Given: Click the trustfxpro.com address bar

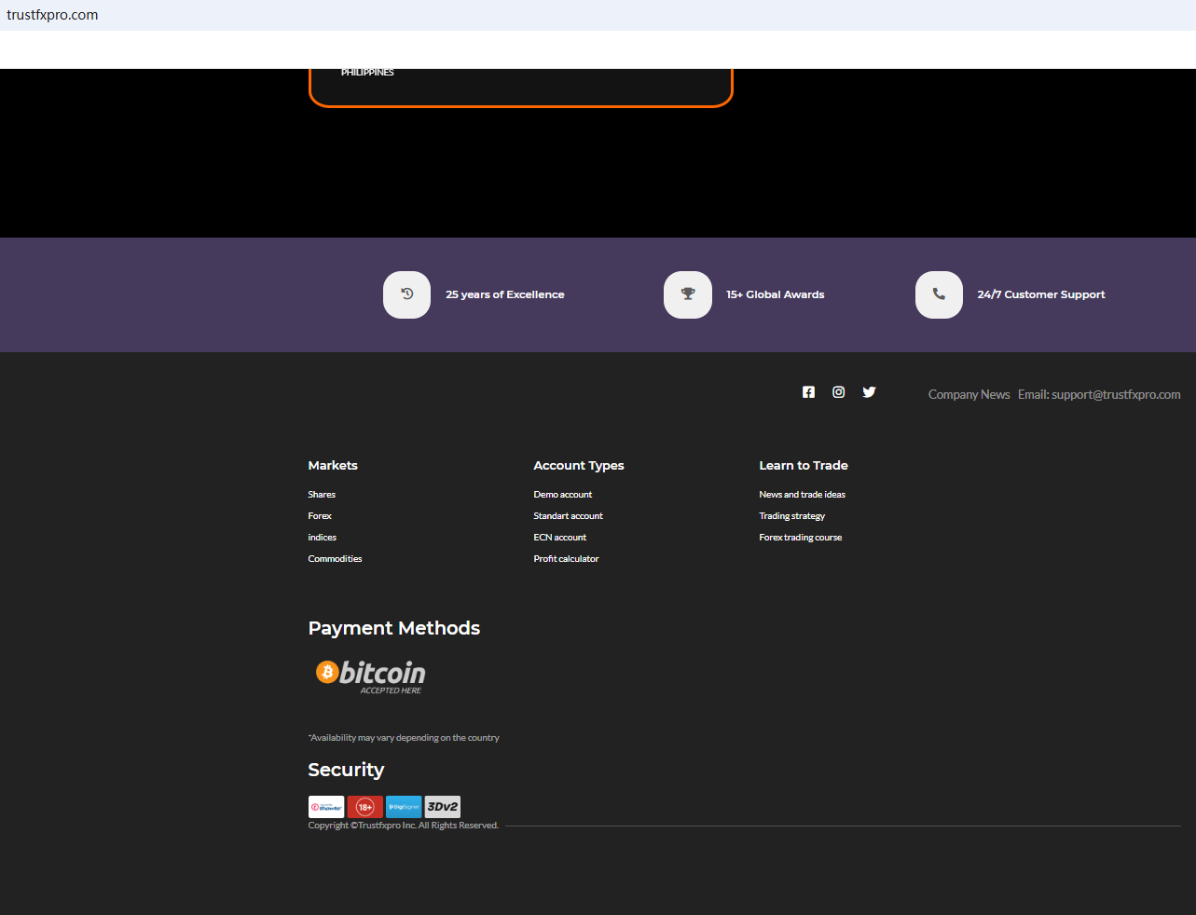Looking at the screenshot, I should coord(52,15).
